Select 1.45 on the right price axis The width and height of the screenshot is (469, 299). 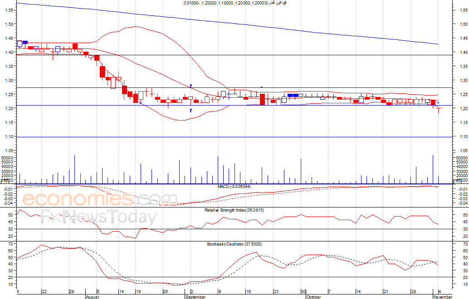464,38
